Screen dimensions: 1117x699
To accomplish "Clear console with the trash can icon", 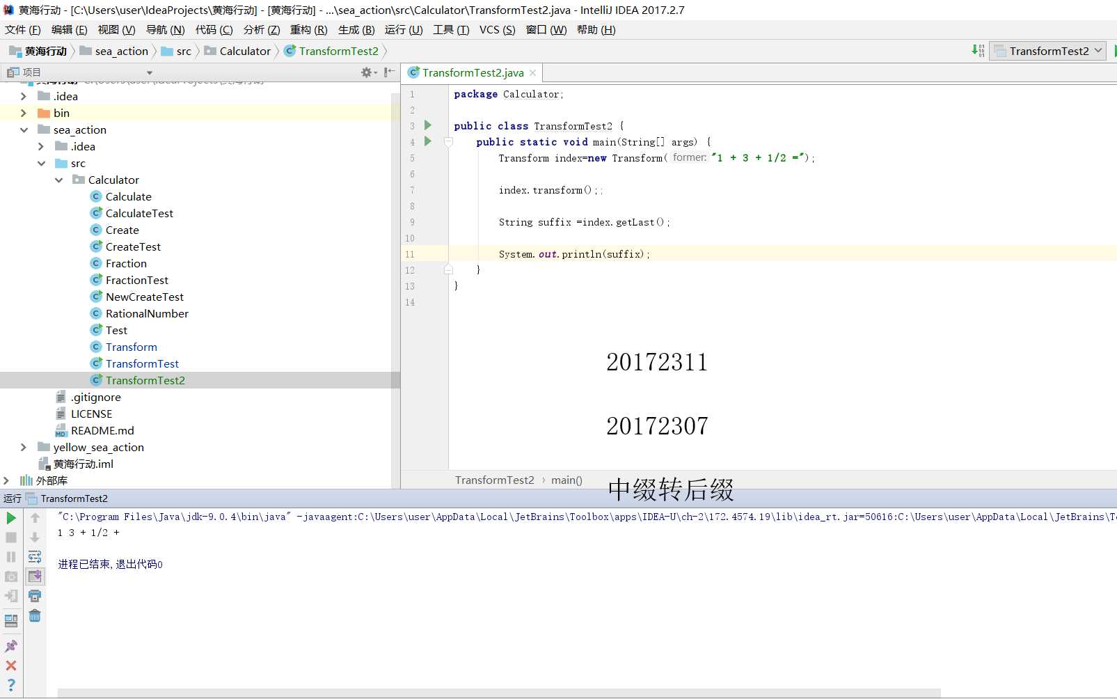I will point(35,615).
